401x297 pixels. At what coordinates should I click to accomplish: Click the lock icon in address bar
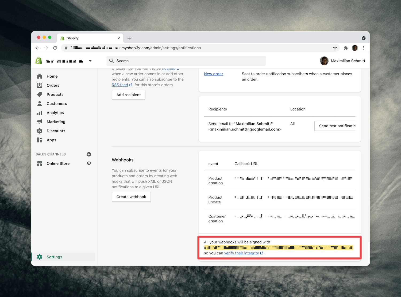(x=66, y=48)
